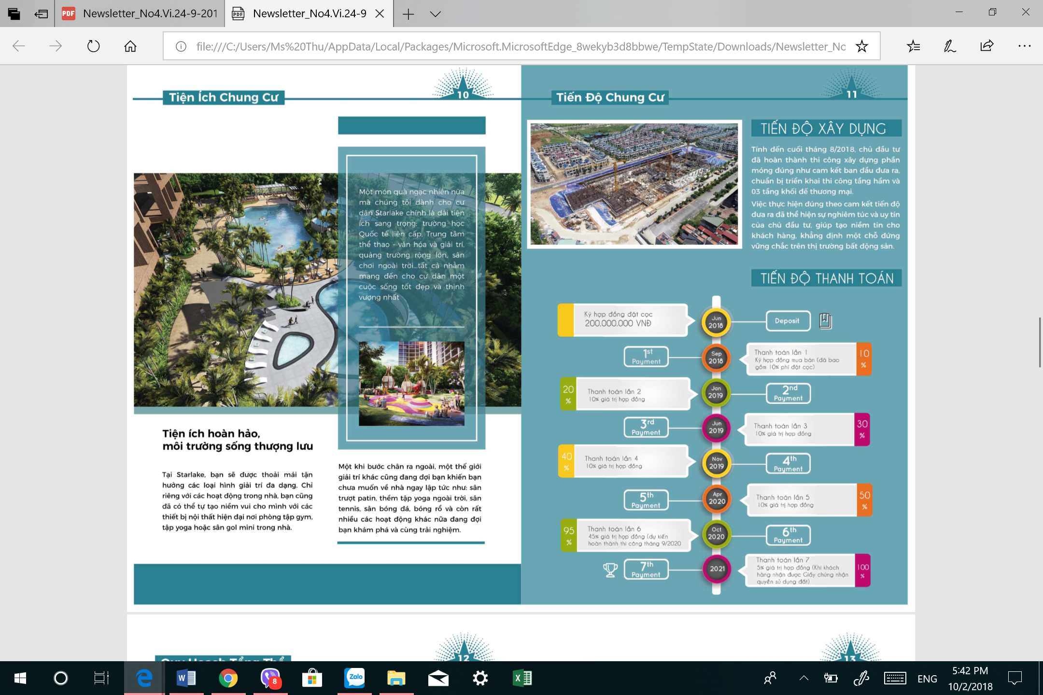The height and width of the screenshot is (695, 1043).
Task: Add page to favorites with star icon
Action: 862,46
